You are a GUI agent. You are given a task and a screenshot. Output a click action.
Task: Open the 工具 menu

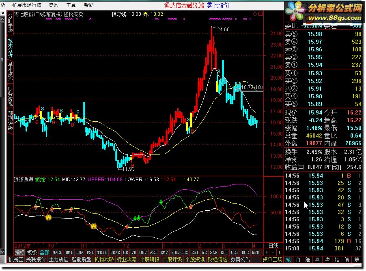point(71,5)
